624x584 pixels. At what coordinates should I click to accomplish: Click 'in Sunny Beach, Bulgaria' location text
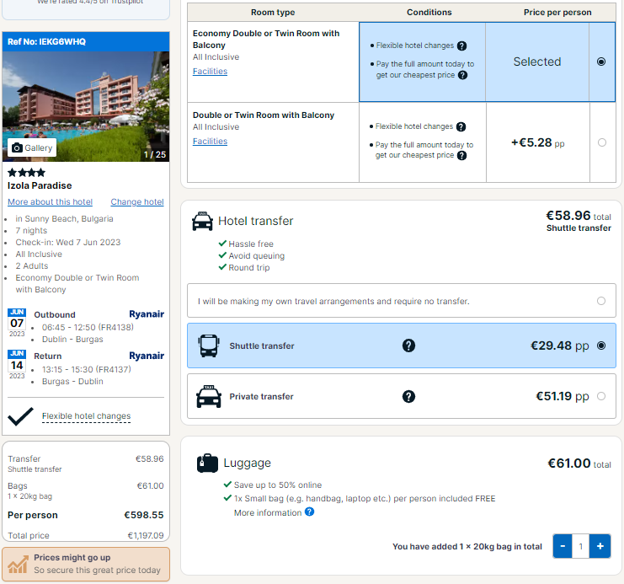pos(64,219)
